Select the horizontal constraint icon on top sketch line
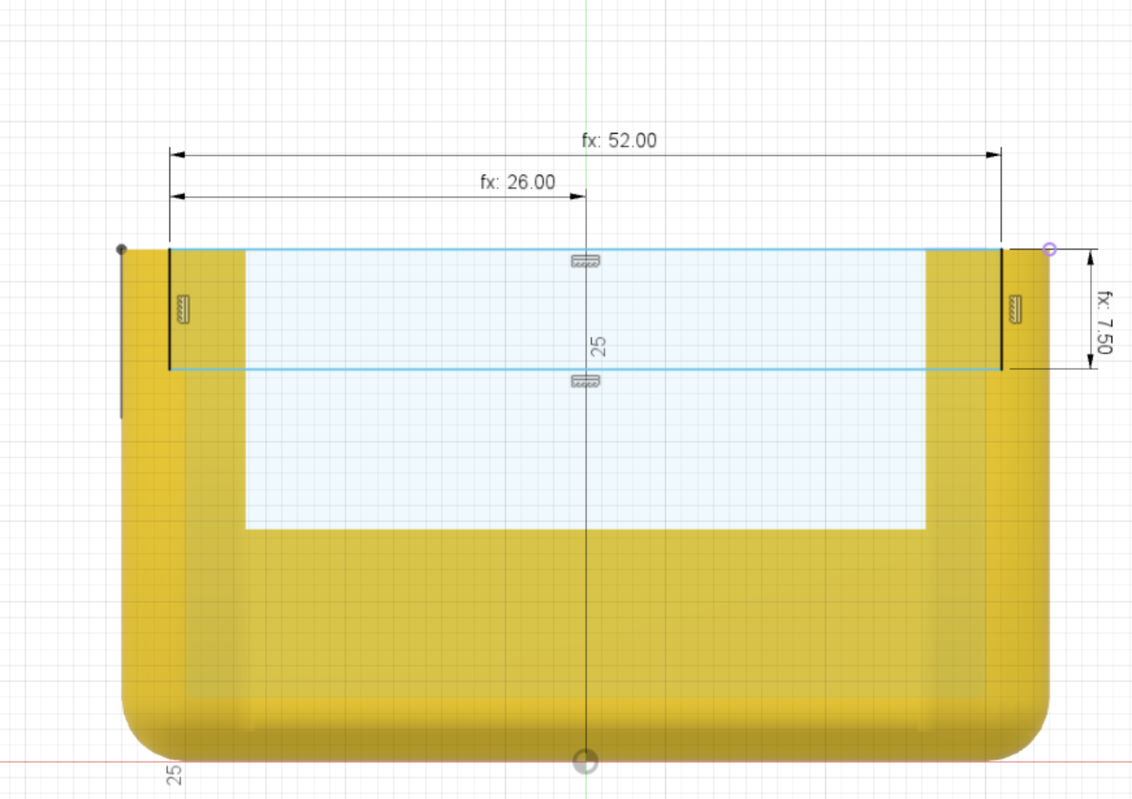 coord(585,262)
